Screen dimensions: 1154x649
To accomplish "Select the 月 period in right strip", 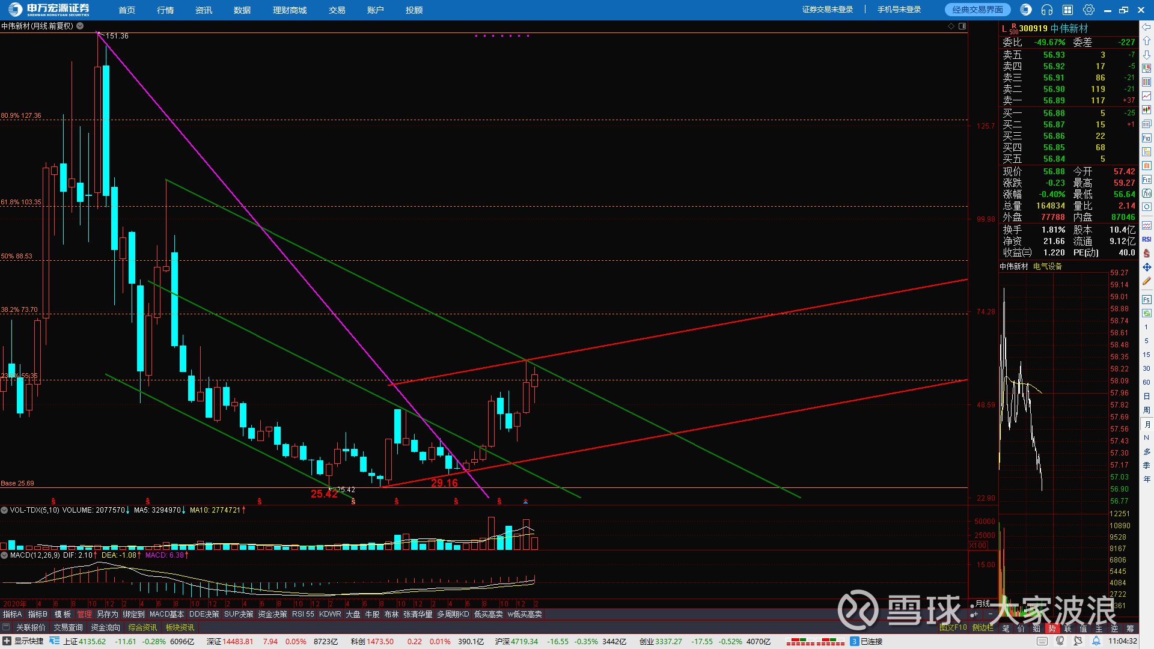I will [x=1147, y=424].
